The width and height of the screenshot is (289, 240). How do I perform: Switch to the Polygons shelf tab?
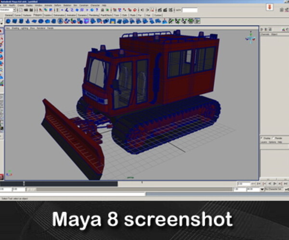pos(38,15)
